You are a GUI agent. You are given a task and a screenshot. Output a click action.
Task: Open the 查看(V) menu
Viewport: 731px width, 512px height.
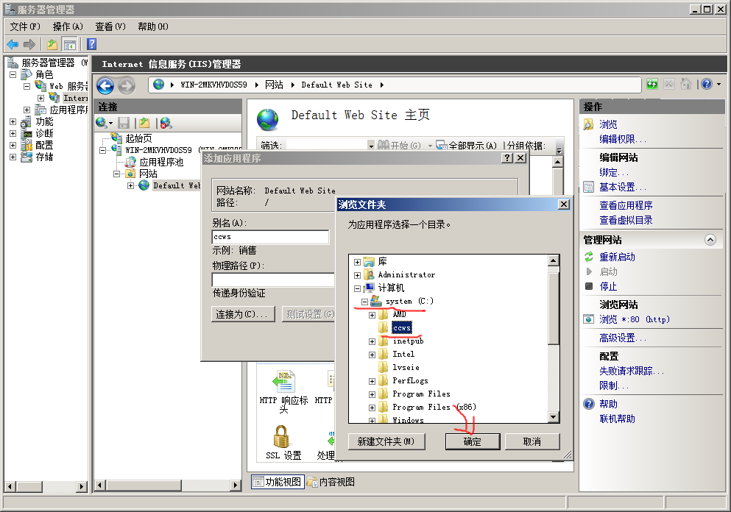(110, 26)
